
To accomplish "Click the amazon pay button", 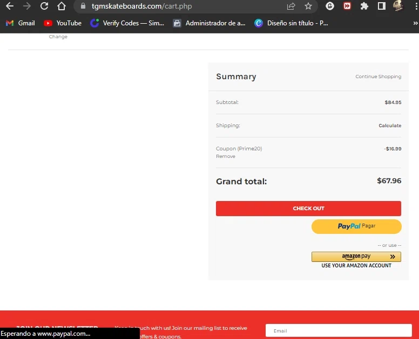I will click(356, 257).
